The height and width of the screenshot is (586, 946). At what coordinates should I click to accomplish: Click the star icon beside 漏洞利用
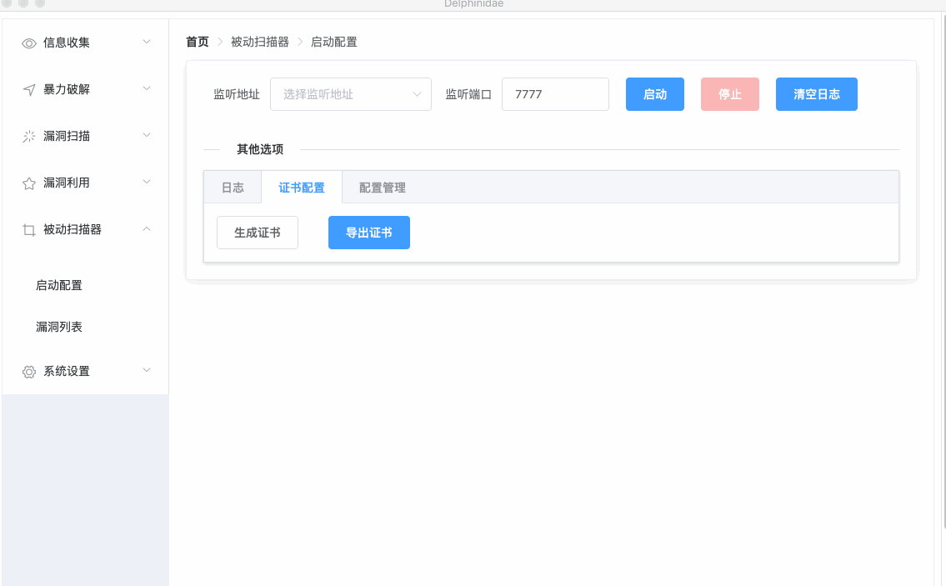tap(29, 183)
